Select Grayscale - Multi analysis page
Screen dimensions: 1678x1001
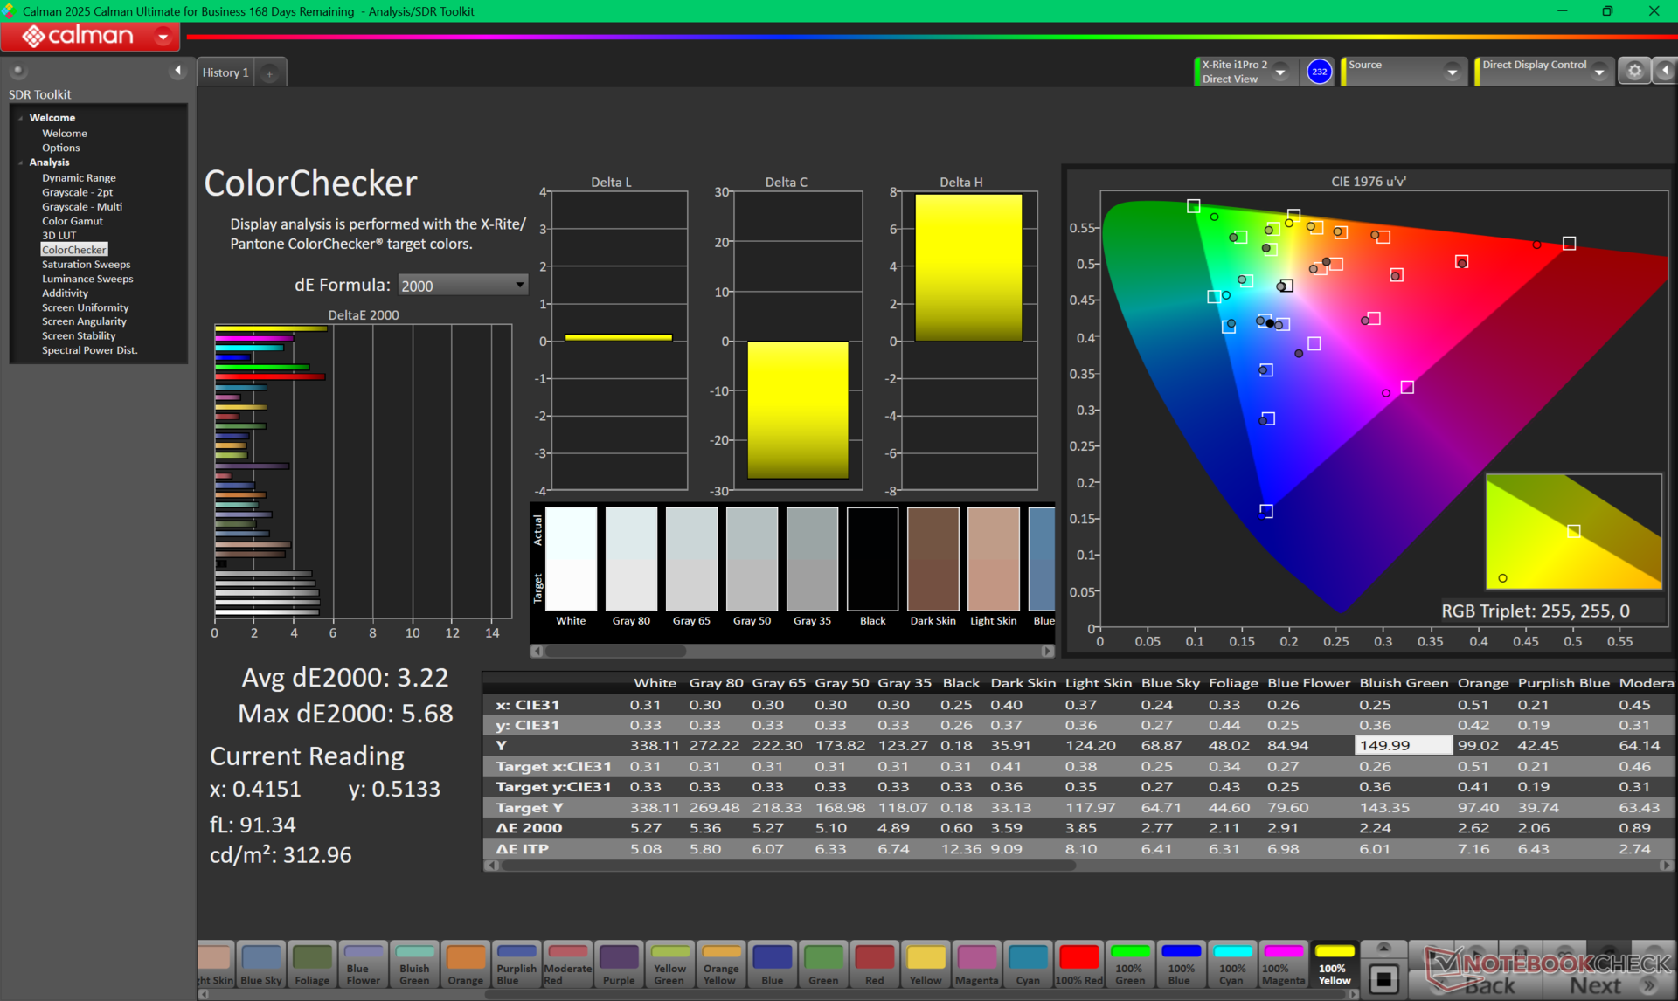[82, 207]
